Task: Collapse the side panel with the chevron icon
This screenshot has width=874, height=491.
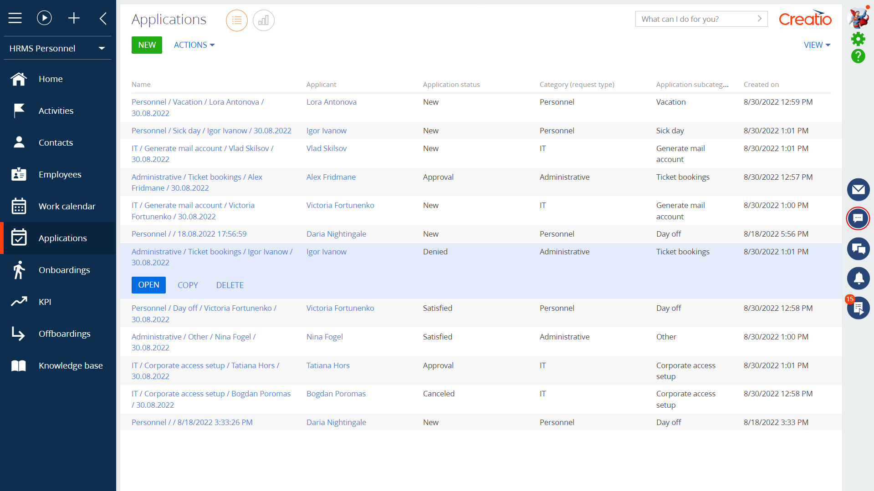Action: coord(103,18)
